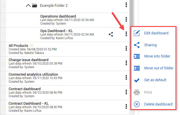Image resolution: width=180 pixels, height=115 pixels.
Task: Choose Set as default menu entry
Action: tap(155, 80)
